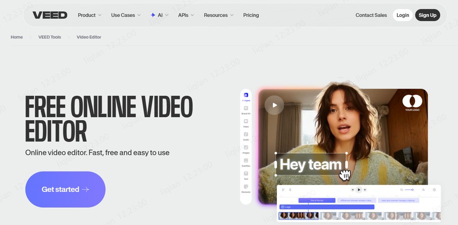
Task: Select the Subtitles sidebar icon
Action: (246, 160)
